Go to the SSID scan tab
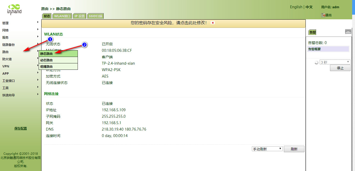 [x=96, y=16]
